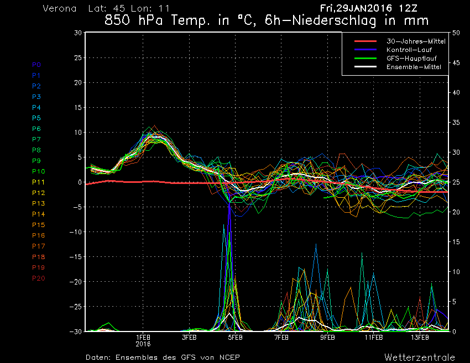Image resolution: width=470 pixels, height=363 pixels.
Task: Click the 13FEB date axis label
Action: [420, 338]
